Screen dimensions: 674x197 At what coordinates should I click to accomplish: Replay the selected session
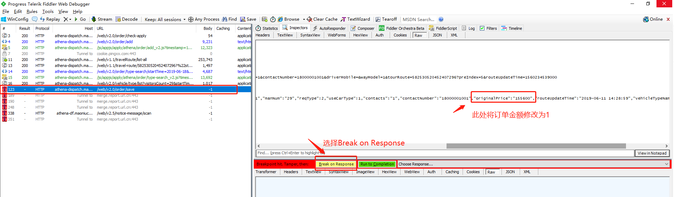(50, 19)
